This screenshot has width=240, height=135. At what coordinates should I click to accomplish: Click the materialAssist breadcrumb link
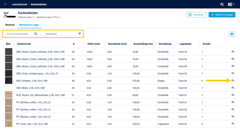[19, 4]
